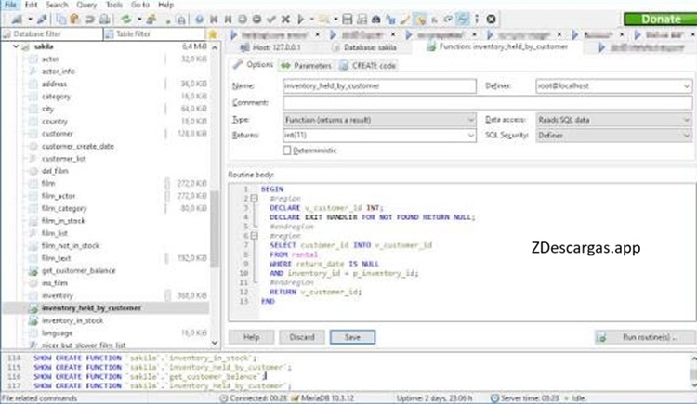Open the session manager connect icon
The height and width of the screenshot is (404, 697).
[17, 20]
